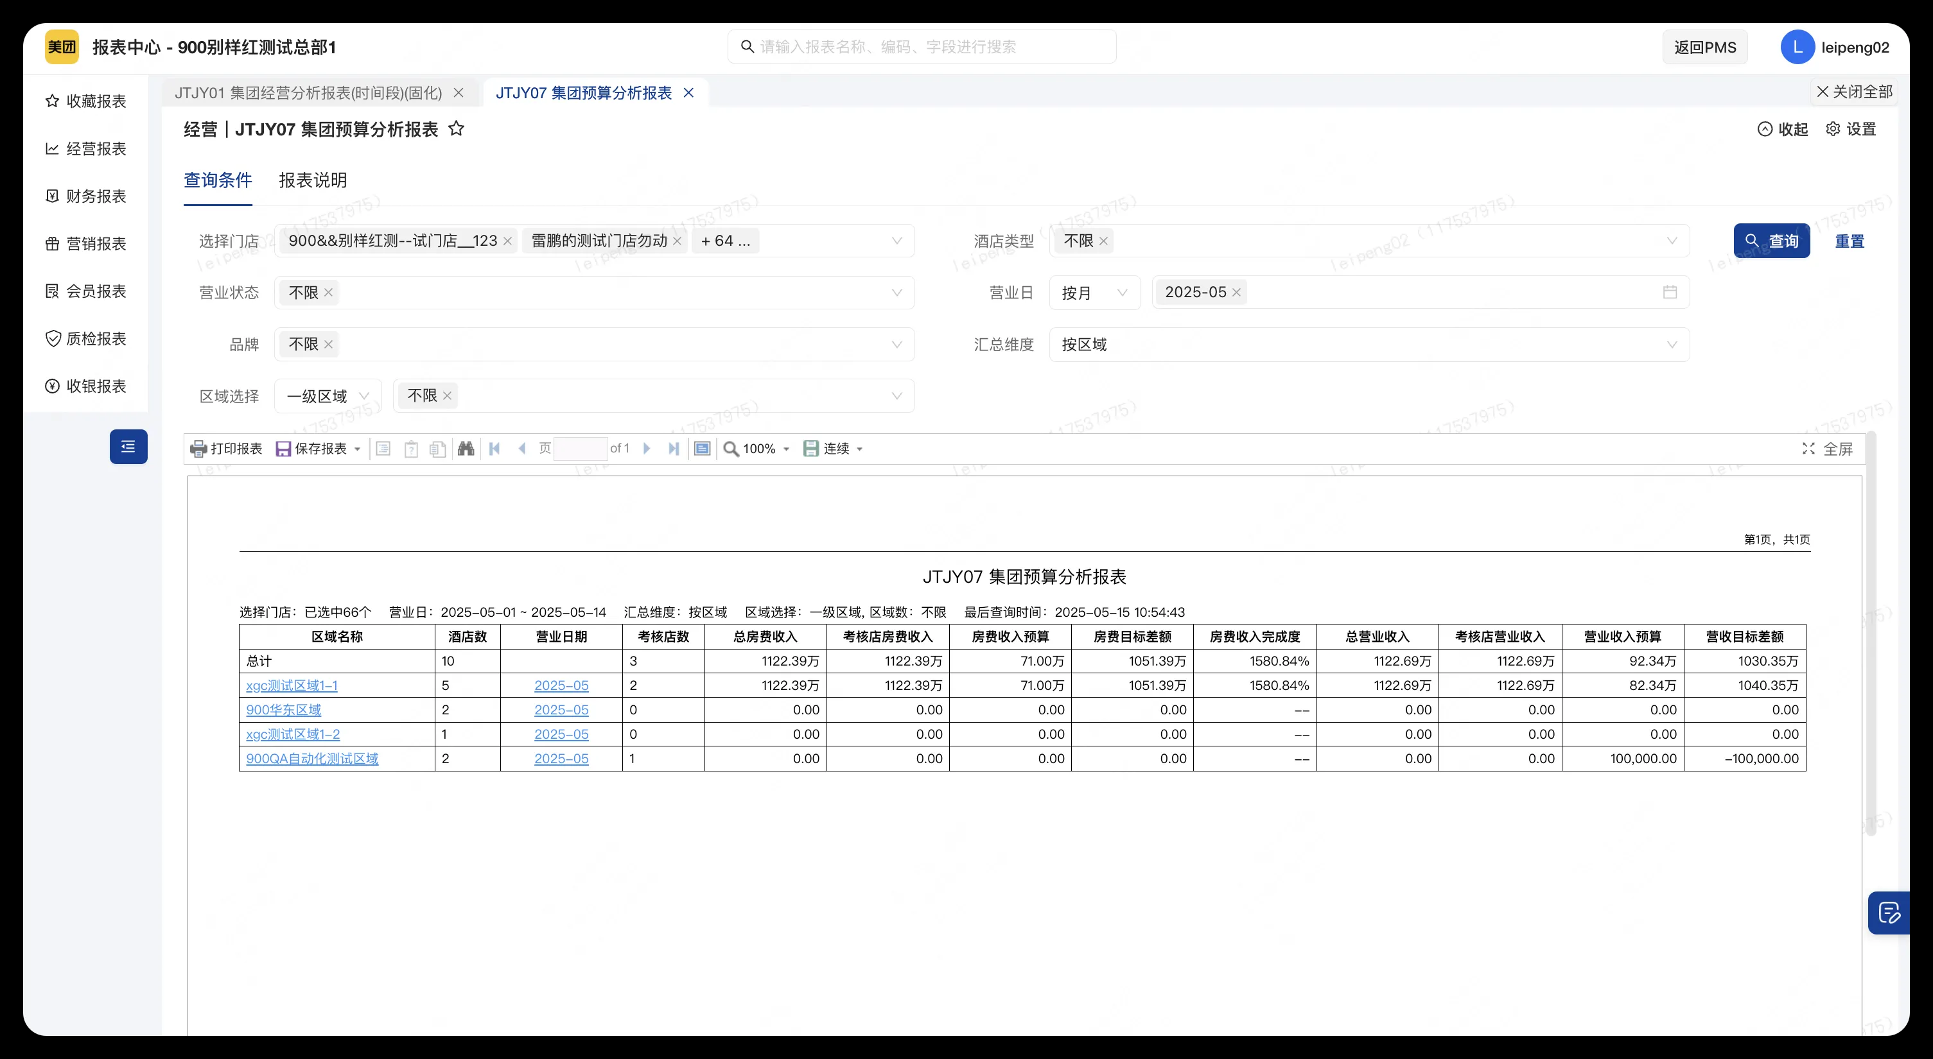Open 经营报表 in the sidebar
This screenshot has height=1059, width=1933.
[x=86, y=148]
